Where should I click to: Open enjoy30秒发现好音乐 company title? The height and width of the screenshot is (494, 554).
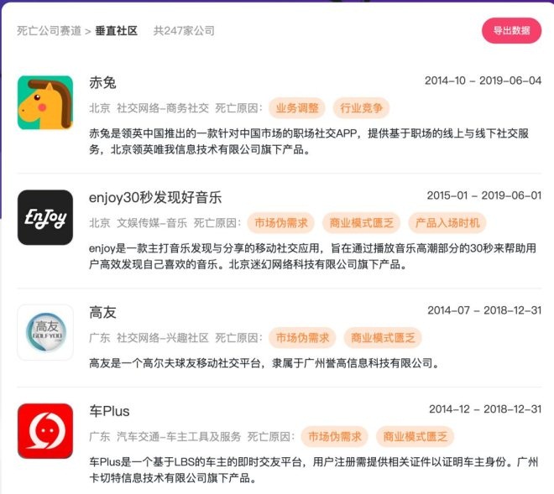[155, 197]
